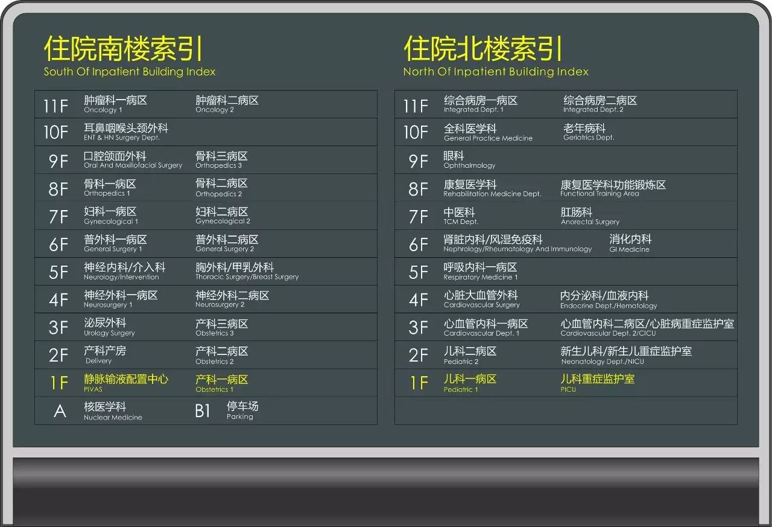This screenshot has width=772, height=527.
Task: Select Orthopedics 3 (骨科三病区) entry
Action: [221, 160]
